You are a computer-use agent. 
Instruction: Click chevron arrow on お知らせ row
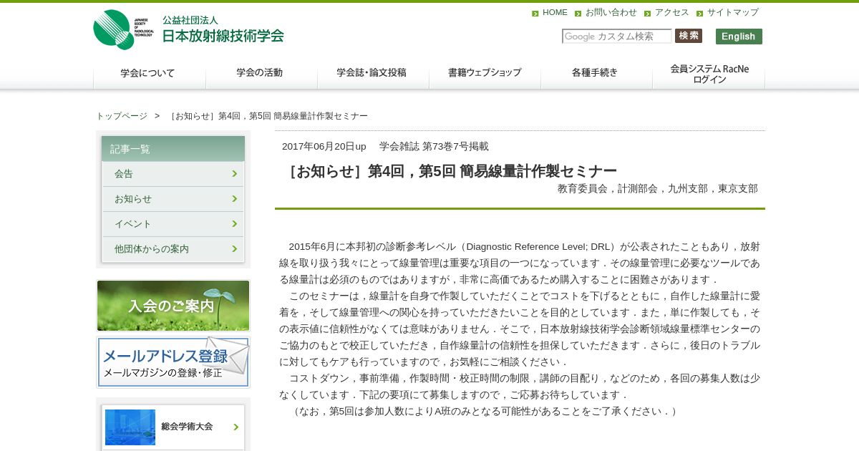[235, 199]
